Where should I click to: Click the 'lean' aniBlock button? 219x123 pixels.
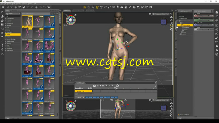98,98
